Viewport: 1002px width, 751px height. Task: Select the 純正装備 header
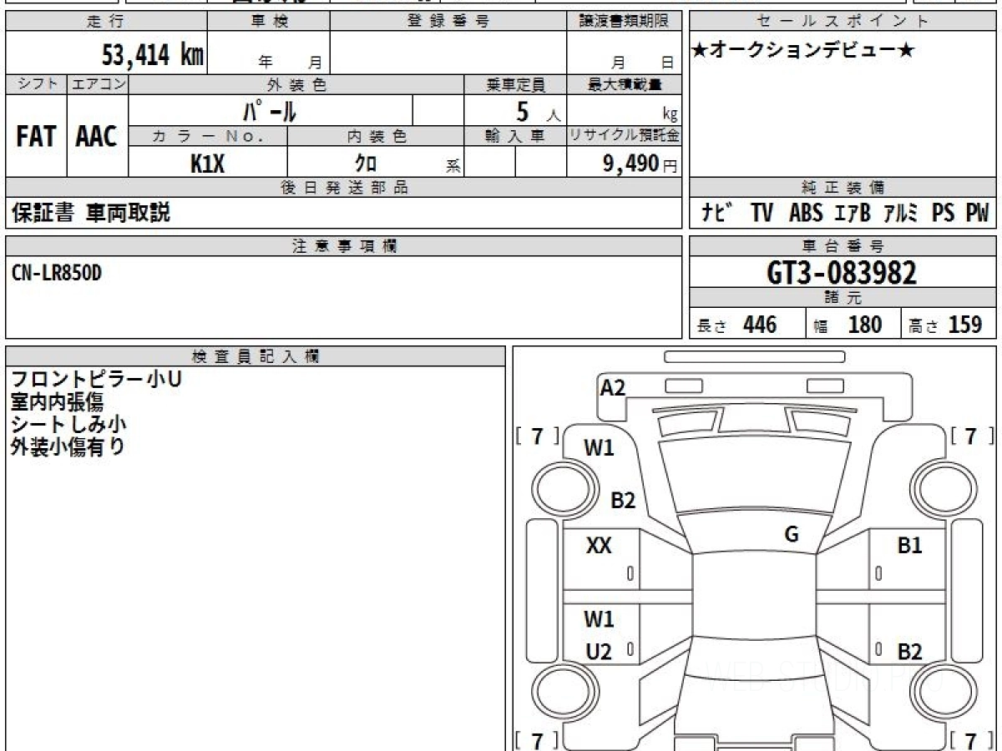pyautogui.click(x=843, y=188)
